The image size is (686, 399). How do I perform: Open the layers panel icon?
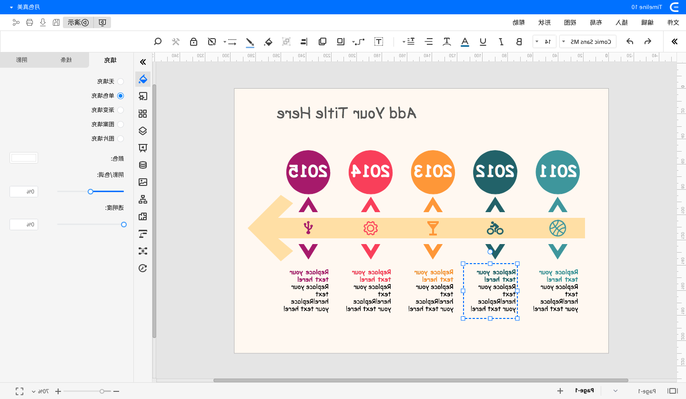(x=142, y=131)
